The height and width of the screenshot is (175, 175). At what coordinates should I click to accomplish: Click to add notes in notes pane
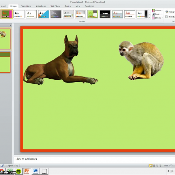94,160
